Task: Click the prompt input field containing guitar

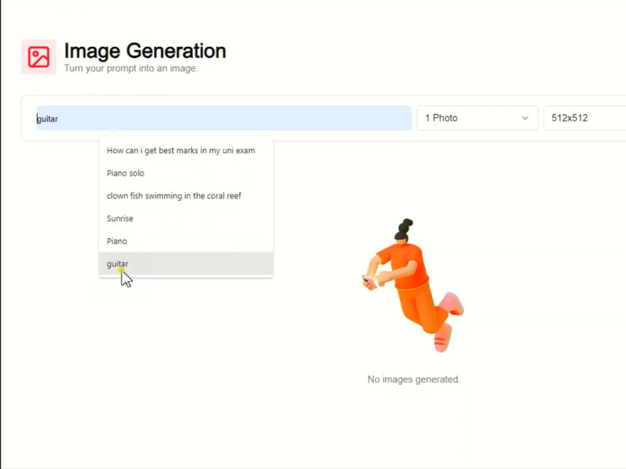Action: point(224,118)
